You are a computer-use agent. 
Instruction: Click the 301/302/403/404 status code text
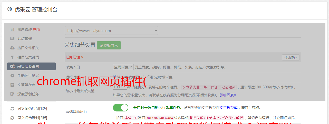click(x=159, y=118)
